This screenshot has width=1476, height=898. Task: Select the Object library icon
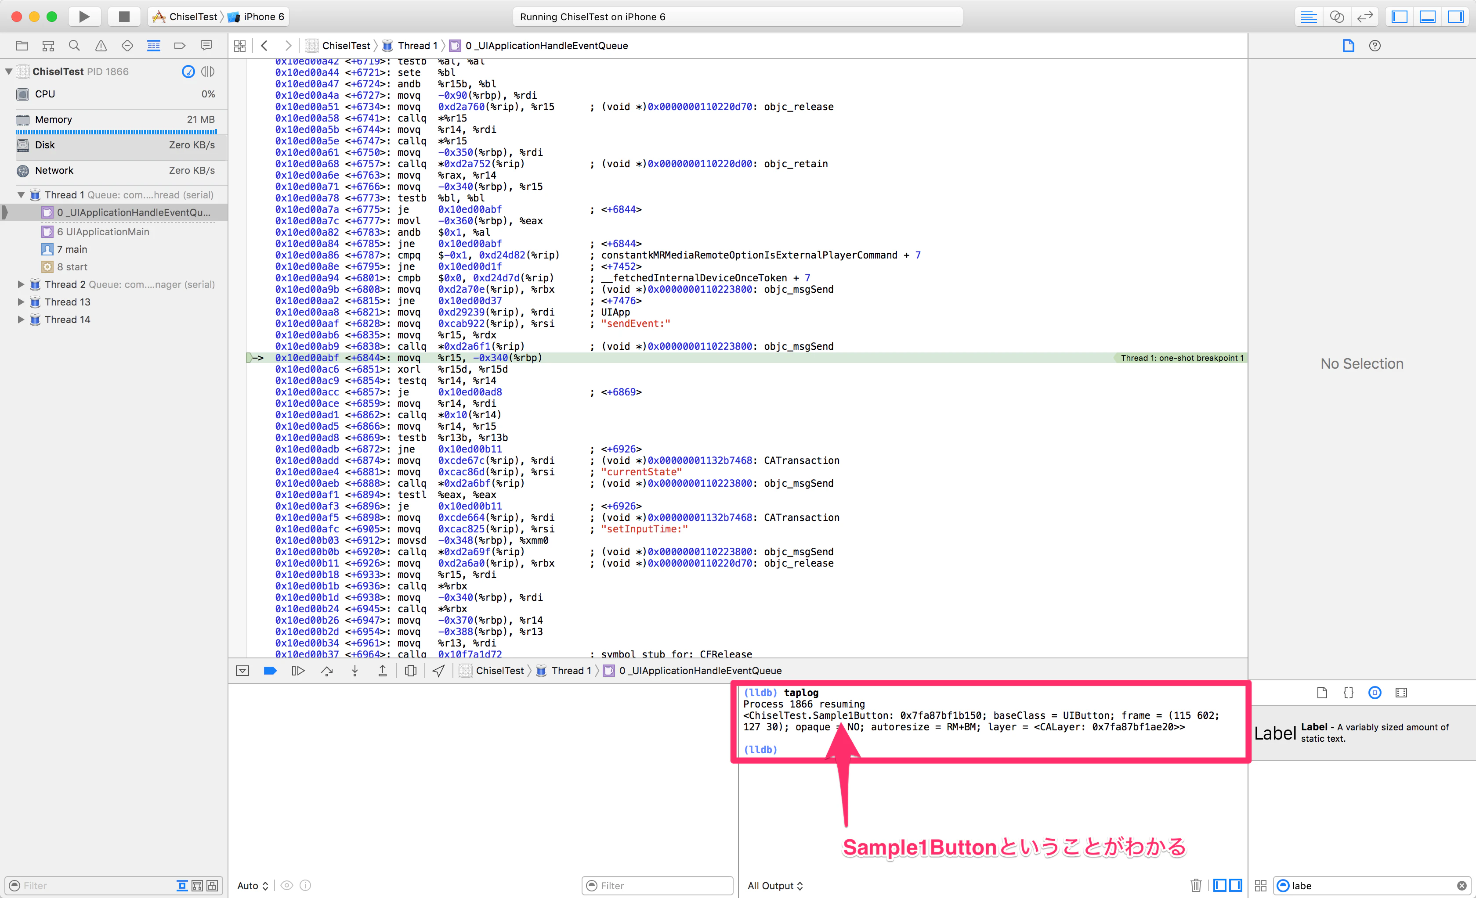click(1375, 693)
